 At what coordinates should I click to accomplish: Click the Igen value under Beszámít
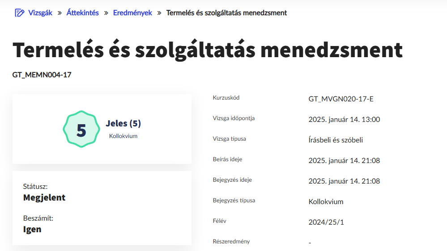coord(32,229)
